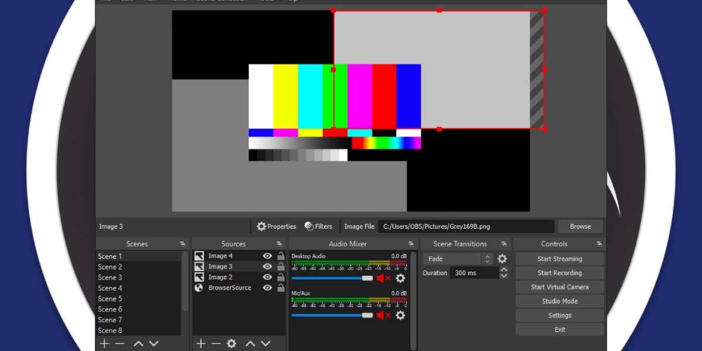Viewport: 702px width, 351px height.
Task: Select Image 2 in Sources list
Action: pyautogui.click(x=221, y=277)
